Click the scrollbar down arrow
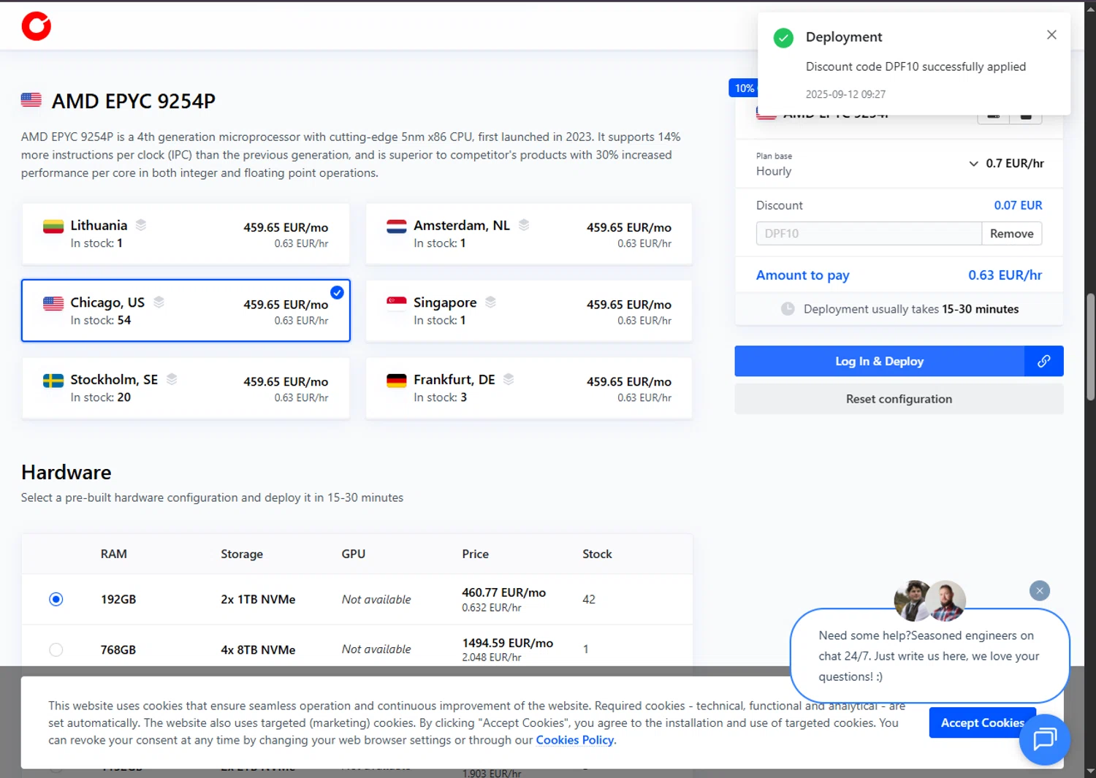 (x=1090, y=771)
